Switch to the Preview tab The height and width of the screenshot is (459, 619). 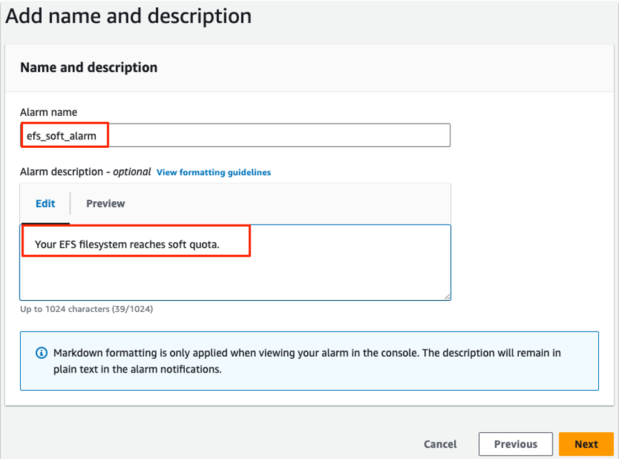(x=105, y=203)
